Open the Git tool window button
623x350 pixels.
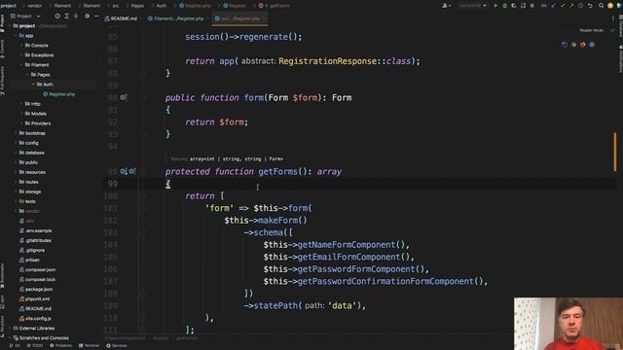[x=15, y=346]
